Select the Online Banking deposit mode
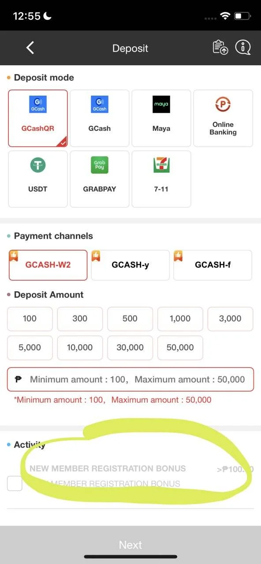 coord(223,119)
